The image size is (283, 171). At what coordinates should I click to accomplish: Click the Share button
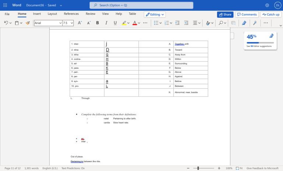(225, 14)
